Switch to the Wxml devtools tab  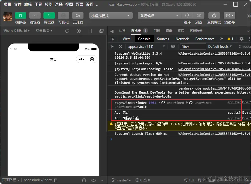click(127, 39)
